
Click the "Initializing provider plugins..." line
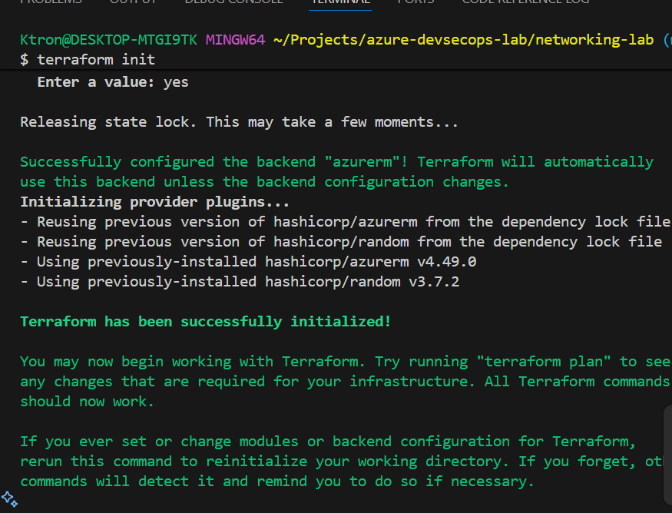pos(154,202)
